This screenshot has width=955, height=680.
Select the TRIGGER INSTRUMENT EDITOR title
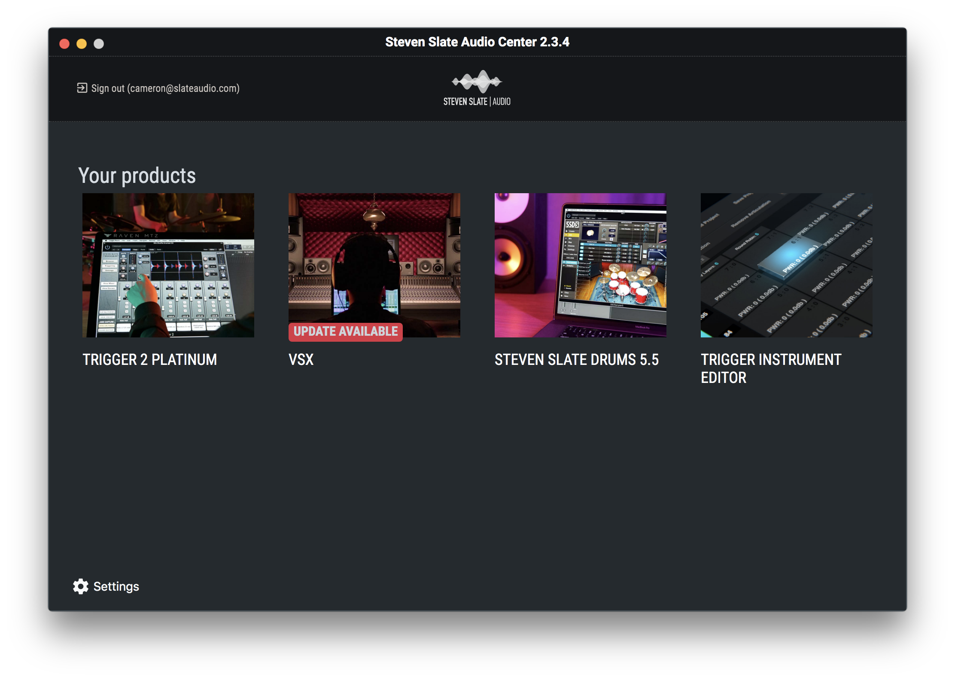(771, 369)
